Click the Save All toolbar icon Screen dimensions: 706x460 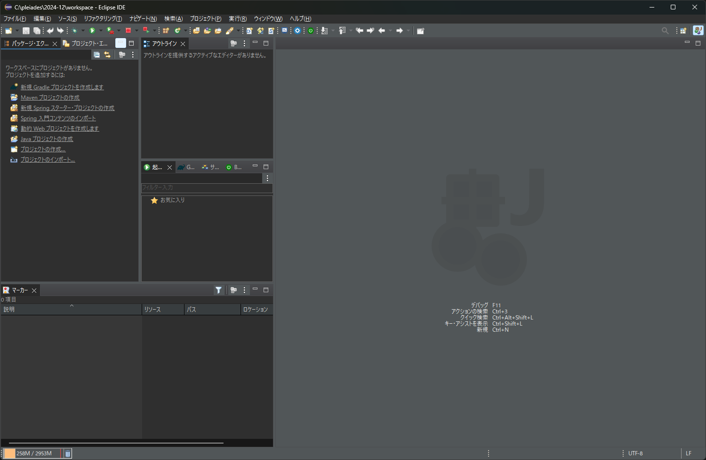[x=37, y=31]
